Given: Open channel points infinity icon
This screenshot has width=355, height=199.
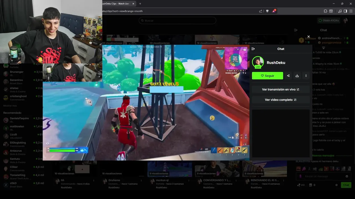Looking at the screenshot, I should coord(301,185).
